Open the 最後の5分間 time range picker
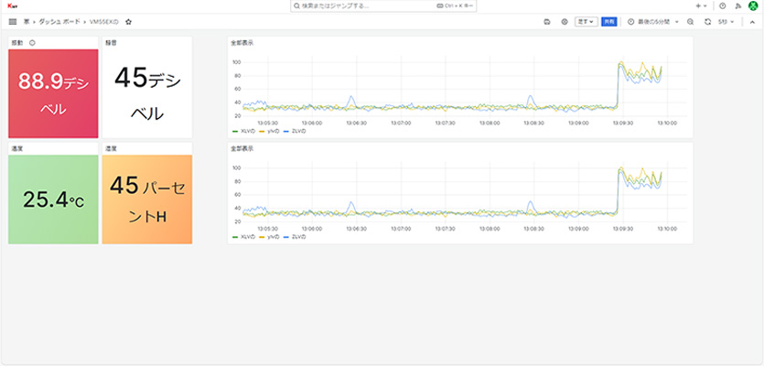 point(653,21)
